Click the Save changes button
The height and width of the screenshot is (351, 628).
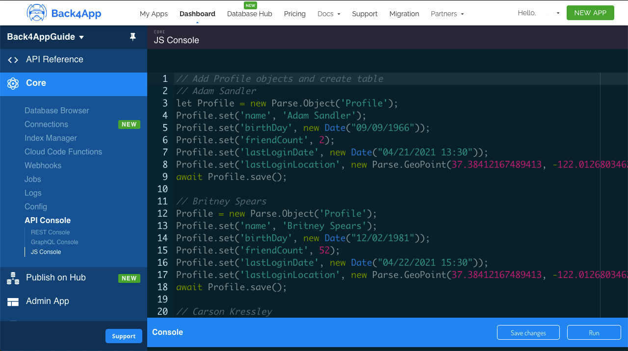528,333
